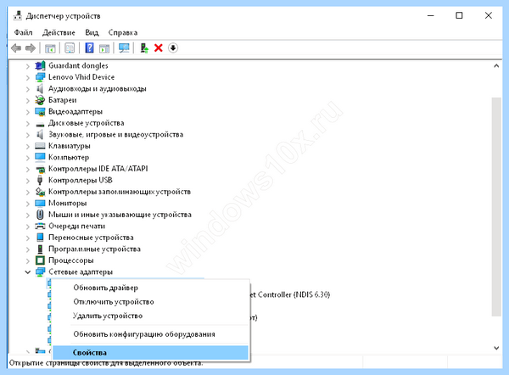509x375 pixels.
Task: Open the Действие menu
Action: (59, 32)
